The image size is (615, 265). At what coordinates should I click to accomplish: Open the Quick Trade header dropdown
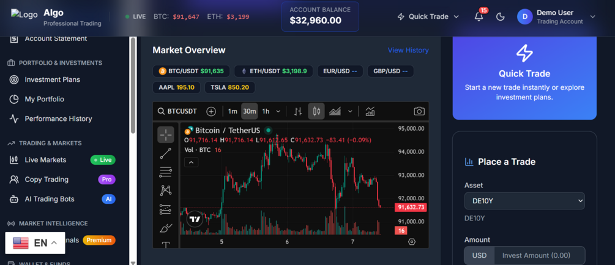pos(428,17)
